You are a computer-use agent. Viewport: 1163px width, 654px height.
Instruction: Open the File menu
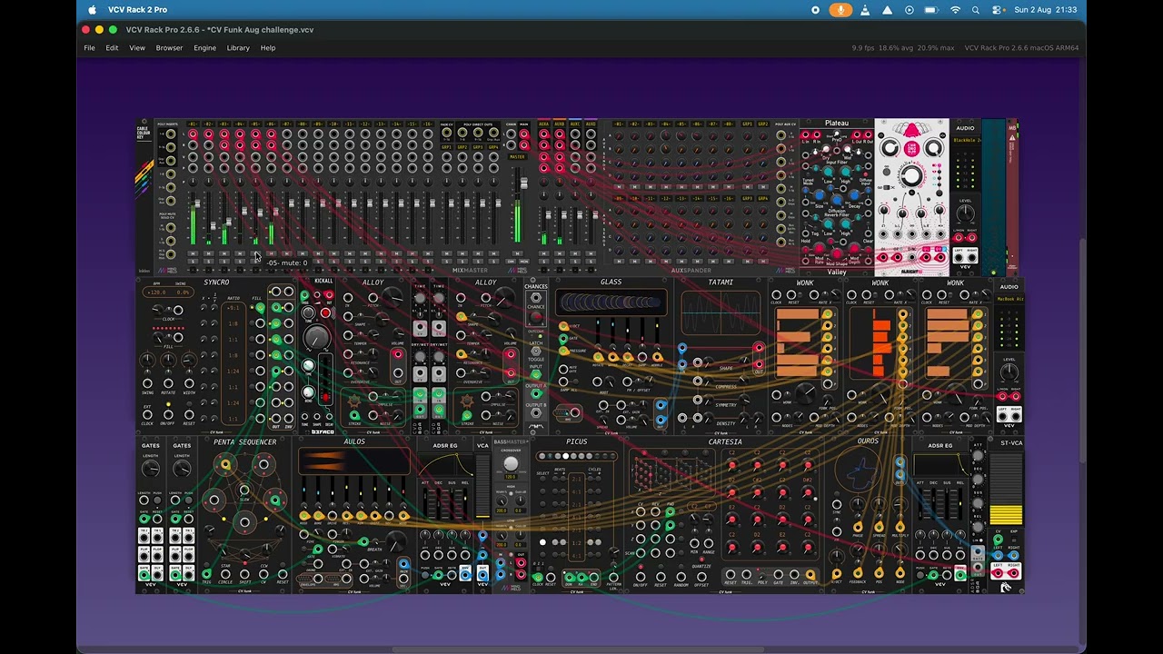tap(89, 48)
